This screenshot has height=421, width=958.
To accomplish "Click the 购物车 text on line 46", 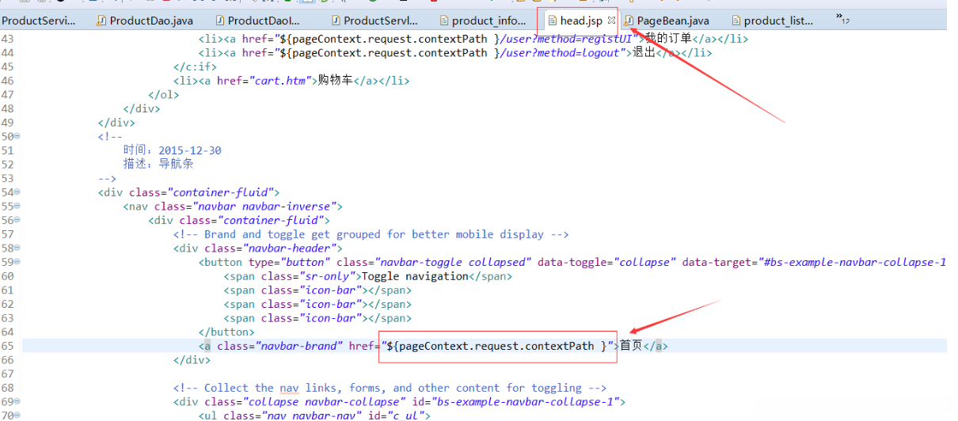I will pos(336,81).
